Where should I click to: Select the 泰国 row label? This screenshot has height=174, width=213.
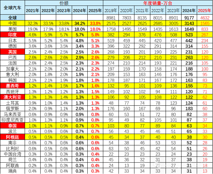click(x=13, y=125)
